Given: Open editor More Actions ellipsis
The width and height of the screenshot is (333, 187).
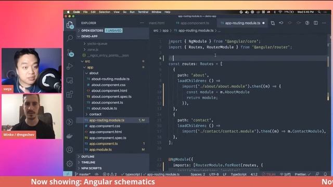Looking at the screenshot, I should pyautogui.click(x=324, y=23).
